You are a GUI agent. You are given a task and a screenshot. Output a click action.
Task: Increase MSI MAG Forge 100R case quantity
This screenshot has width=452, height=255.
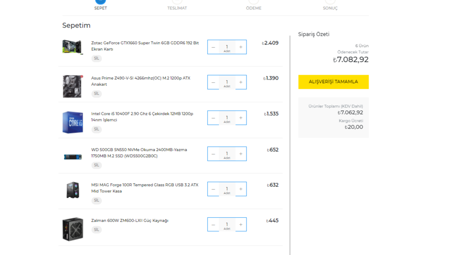(x=241, y=189)
